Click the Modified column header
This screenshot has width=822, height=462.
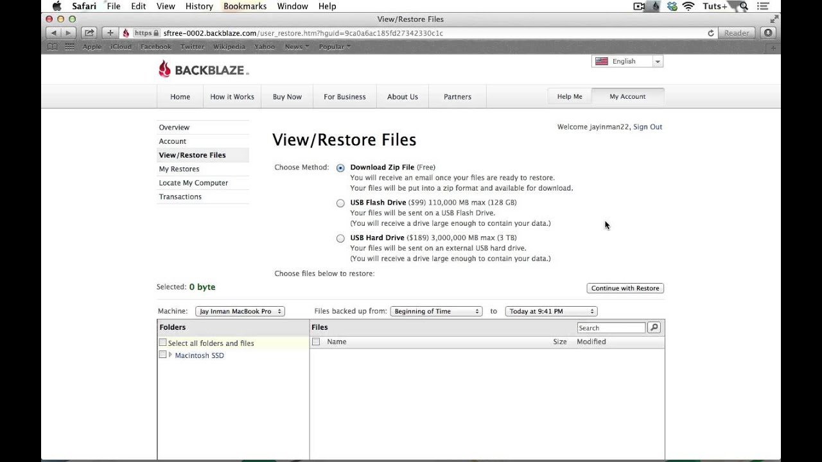click(x=591, y=342)
